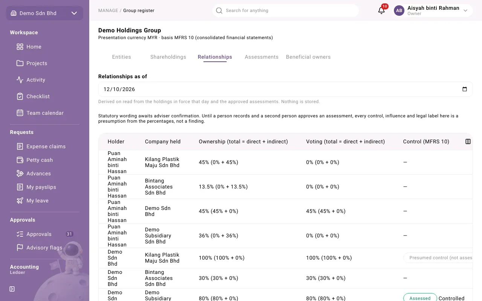Switch to the Shareholdings tab
The width and height of the screenshot is (482, 301).
(168, 57)
